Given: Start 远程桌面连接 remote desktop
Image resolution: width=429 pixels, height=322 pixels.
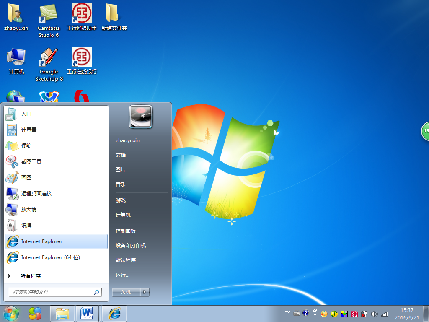Looking at the screenshot, I should click(x=56, y=194).
